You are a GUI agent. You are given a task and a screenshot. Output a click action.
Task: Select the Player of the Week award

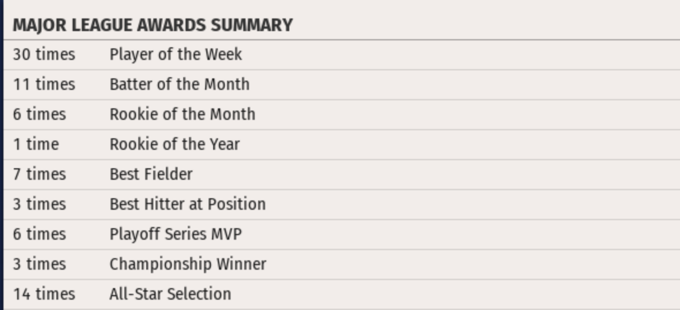176,55
